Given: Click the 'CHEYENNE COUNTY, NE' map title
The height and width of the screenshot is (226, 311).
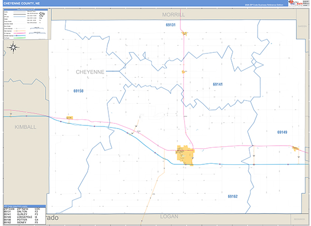Looking at the screenshot, I should click(x=21, y=4).
